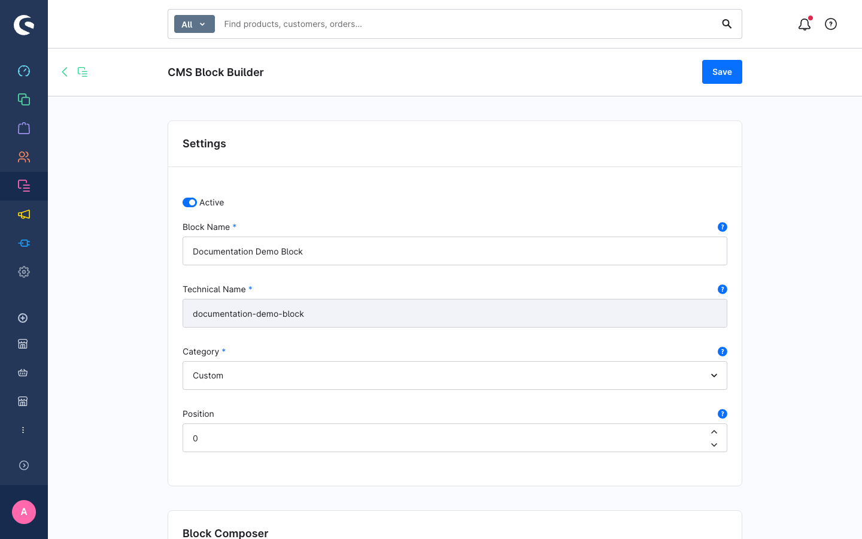
Task: Click into the Block Name field
Action: coord(455,251)
